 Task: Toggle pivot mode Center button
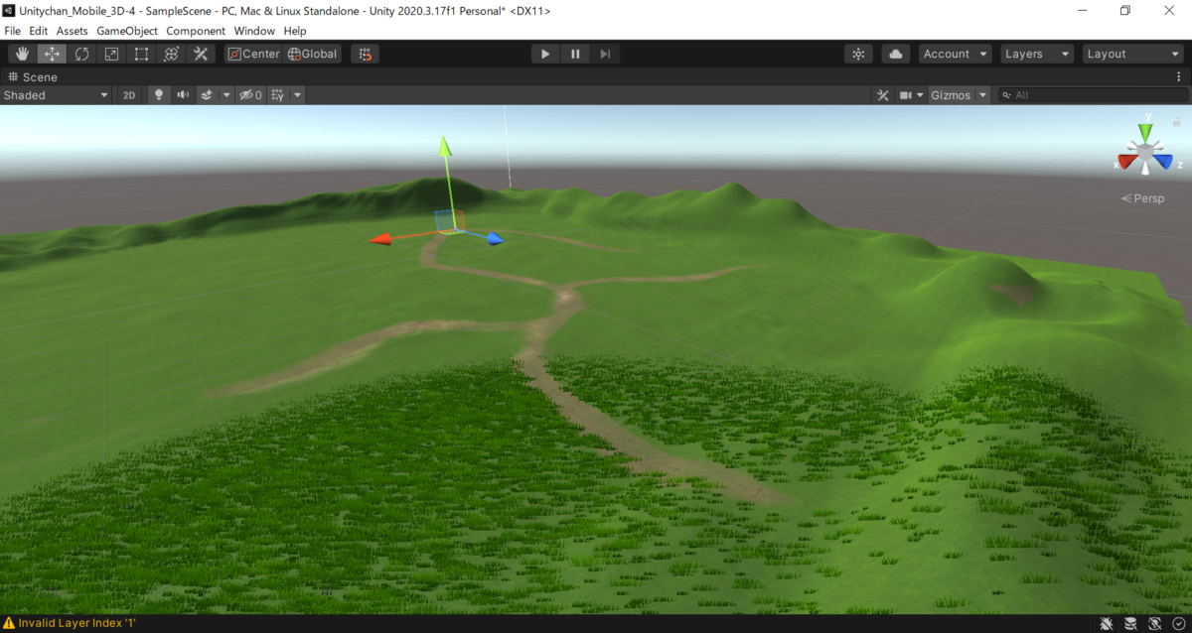(253, 54)
